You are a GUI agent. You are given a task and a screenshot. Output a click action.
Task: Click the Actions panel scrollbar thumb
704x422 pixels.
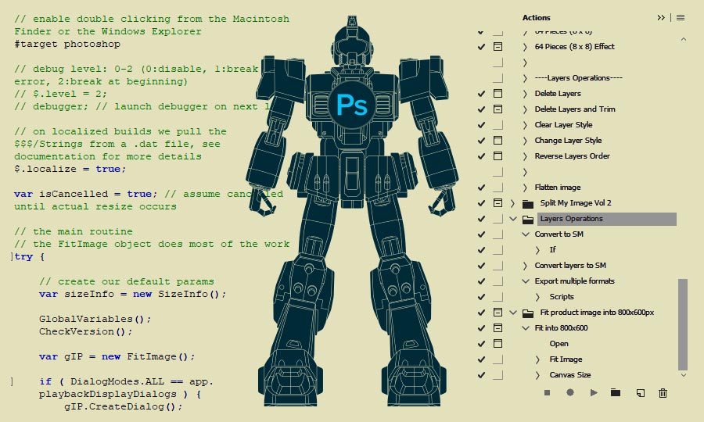[x=683, y=324]
